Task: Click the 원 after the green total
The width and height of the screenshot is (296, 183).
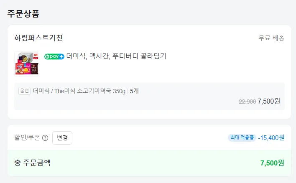Action: (281, 163)
